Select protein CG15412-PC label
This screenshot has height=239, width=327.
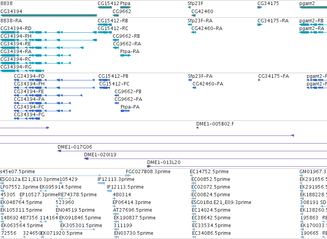click(x=114, y=84)
